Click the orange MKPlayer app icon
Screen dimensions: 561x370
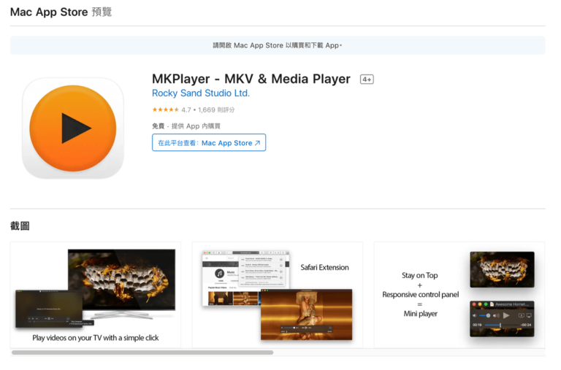click(73, 128)
